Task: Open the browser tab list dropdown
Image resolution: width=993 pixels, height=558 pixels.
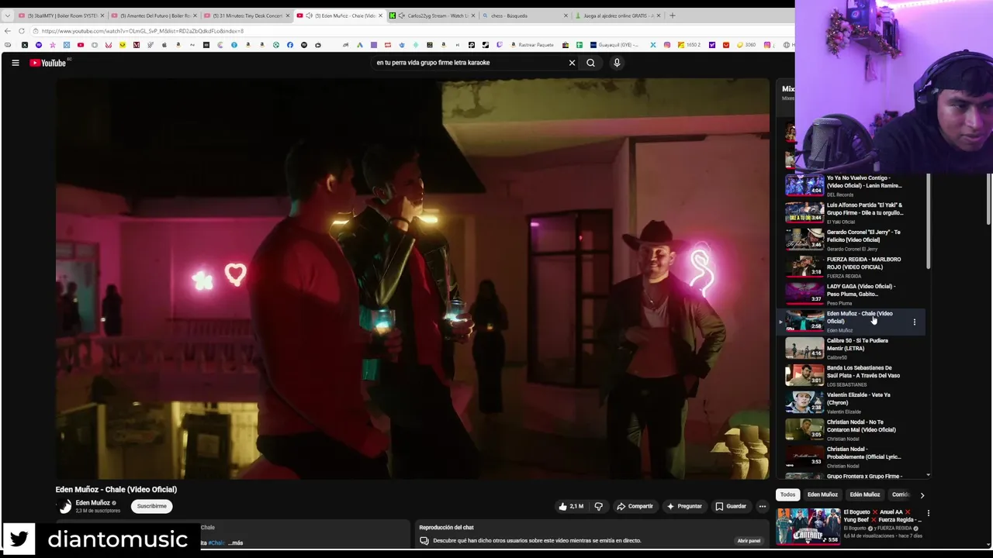Action: 7,15
